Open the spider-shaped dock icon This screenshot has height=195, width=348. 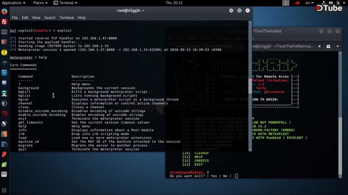(4, 63)
